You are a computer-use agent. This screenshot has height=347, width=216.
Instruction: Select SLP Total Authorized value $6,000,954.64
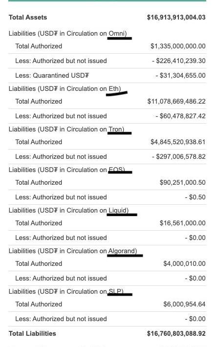tap(184, 304)
